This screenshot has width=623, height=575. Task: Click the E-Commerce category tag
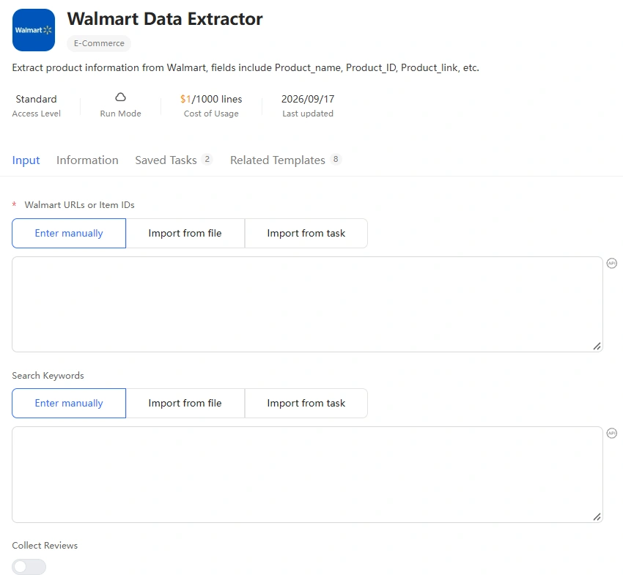99,43
